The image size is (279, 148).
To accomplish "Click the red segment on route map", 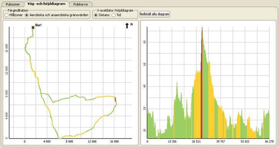I will click(115, 99).
